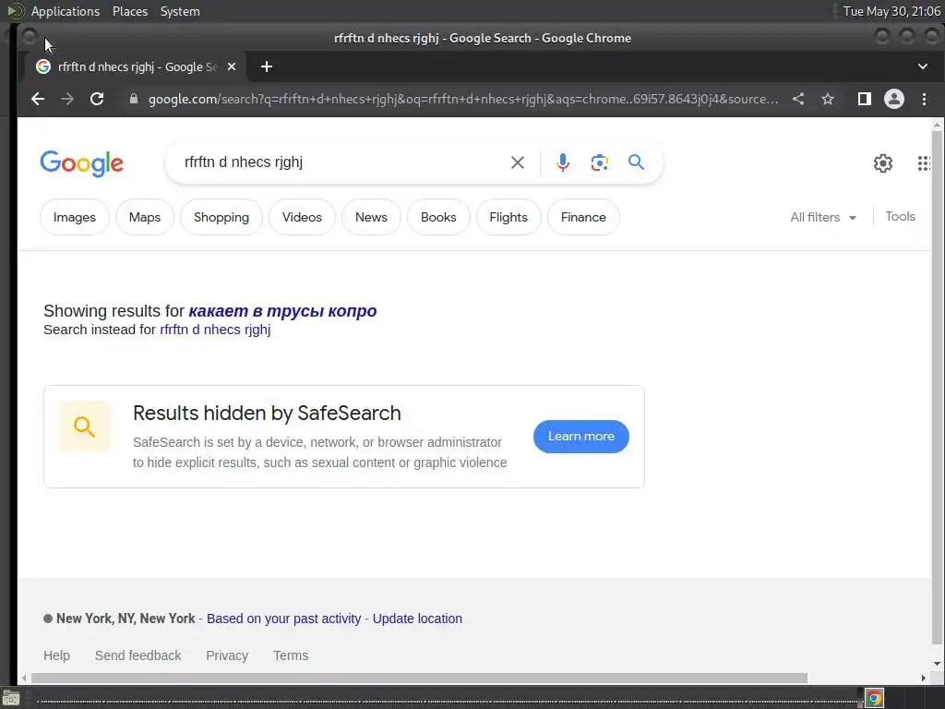Open the Chrome side panel
The image size is (945, 709).
pos(864,99)
